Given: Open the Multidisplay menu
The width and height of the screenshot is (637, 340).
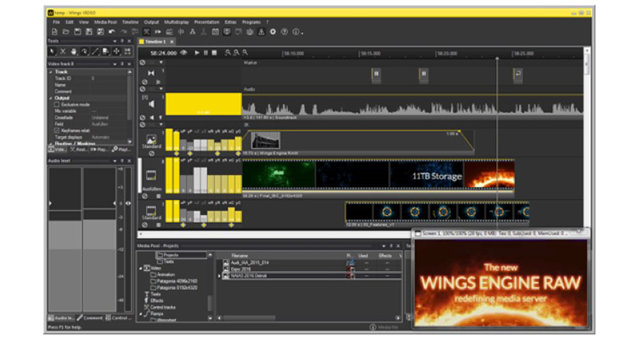Looking at the screenshot, I should [177, 22].
